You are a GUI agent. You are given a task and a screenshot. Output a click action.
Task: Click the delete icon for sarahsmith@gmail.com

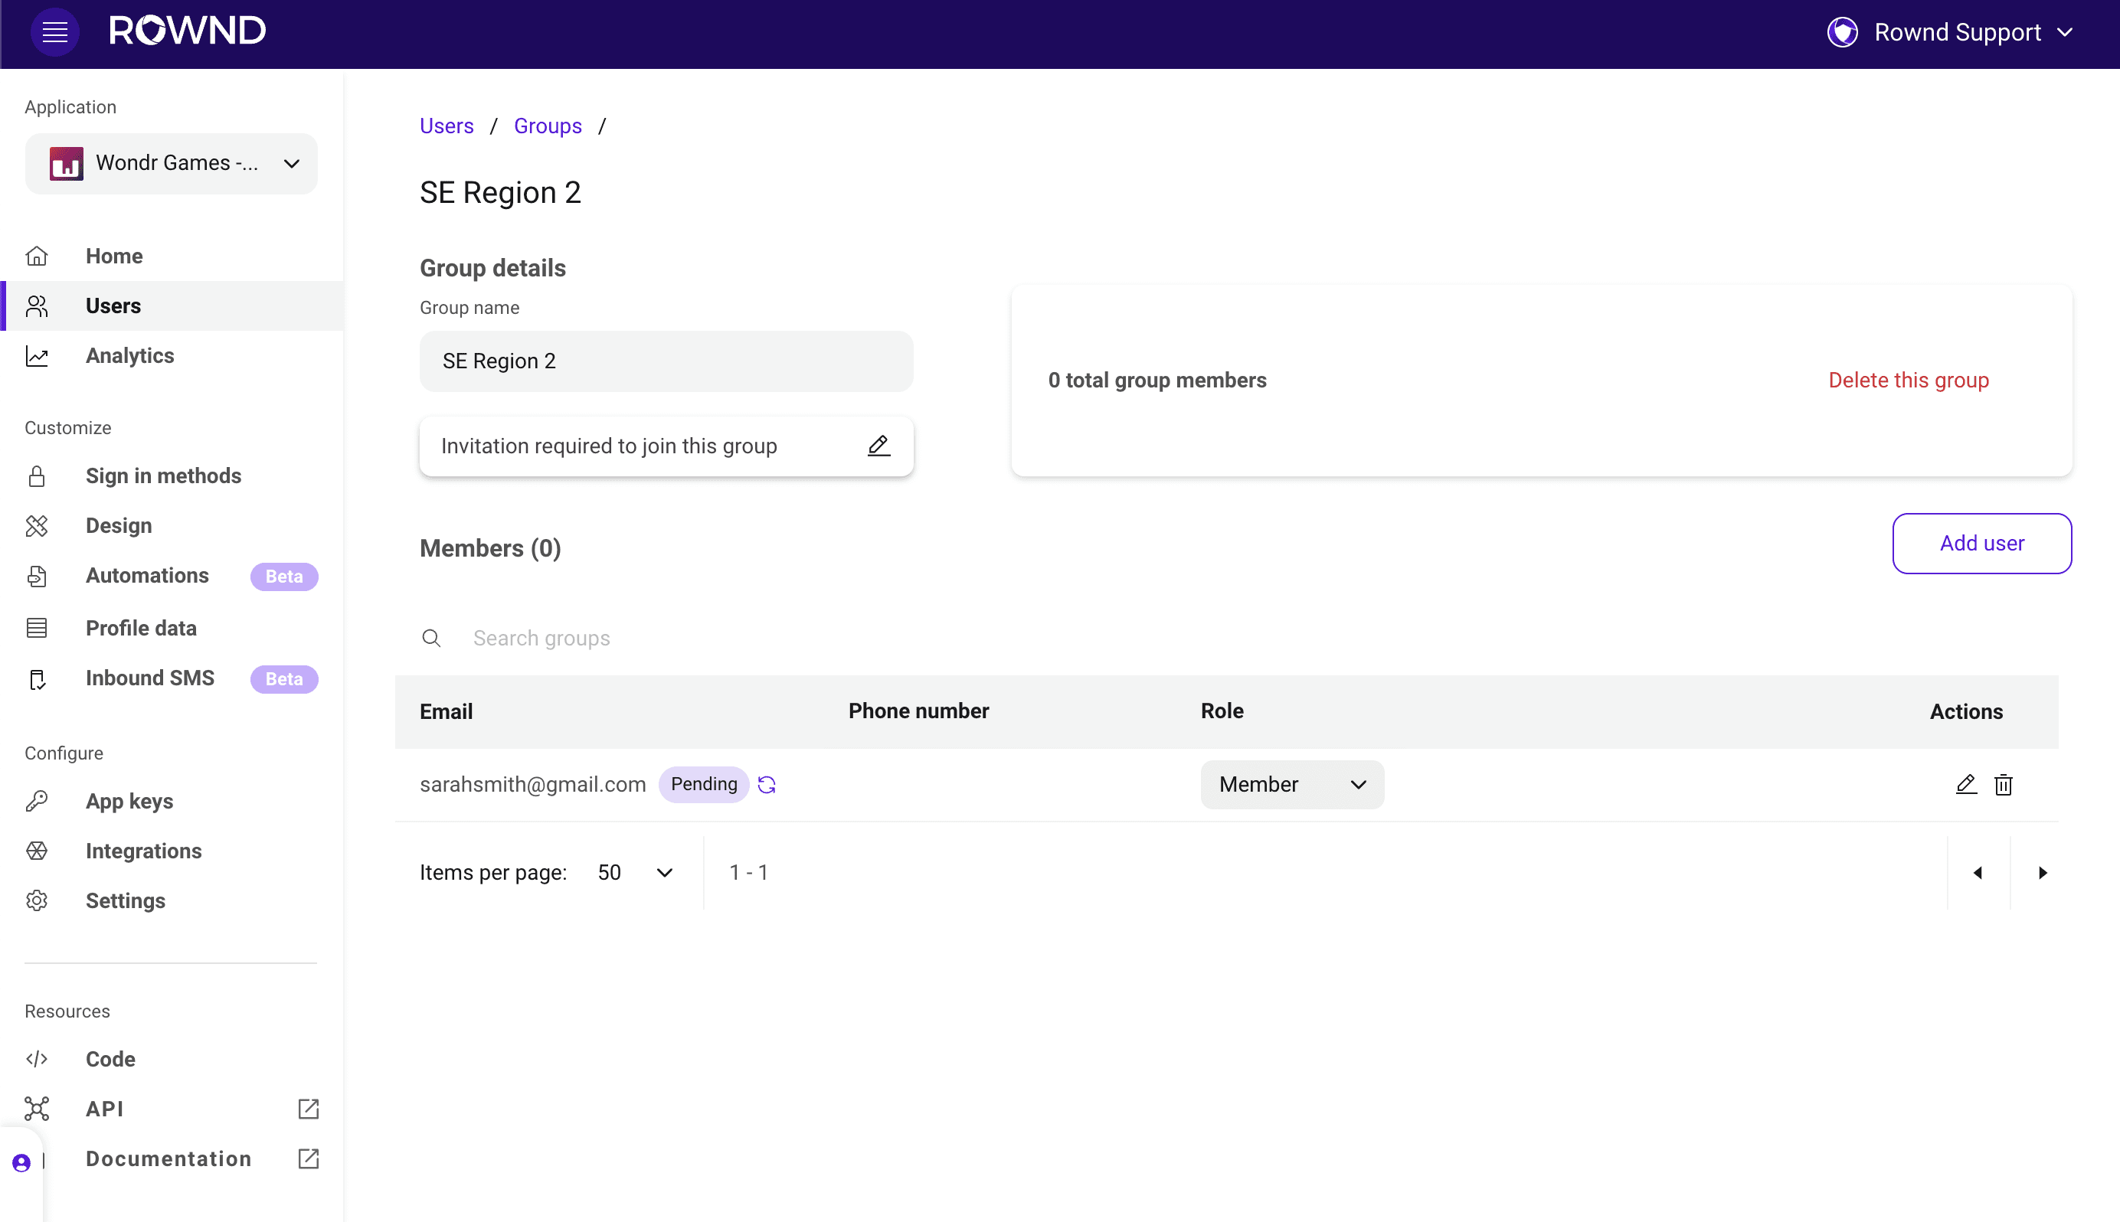coord(2004,784)
